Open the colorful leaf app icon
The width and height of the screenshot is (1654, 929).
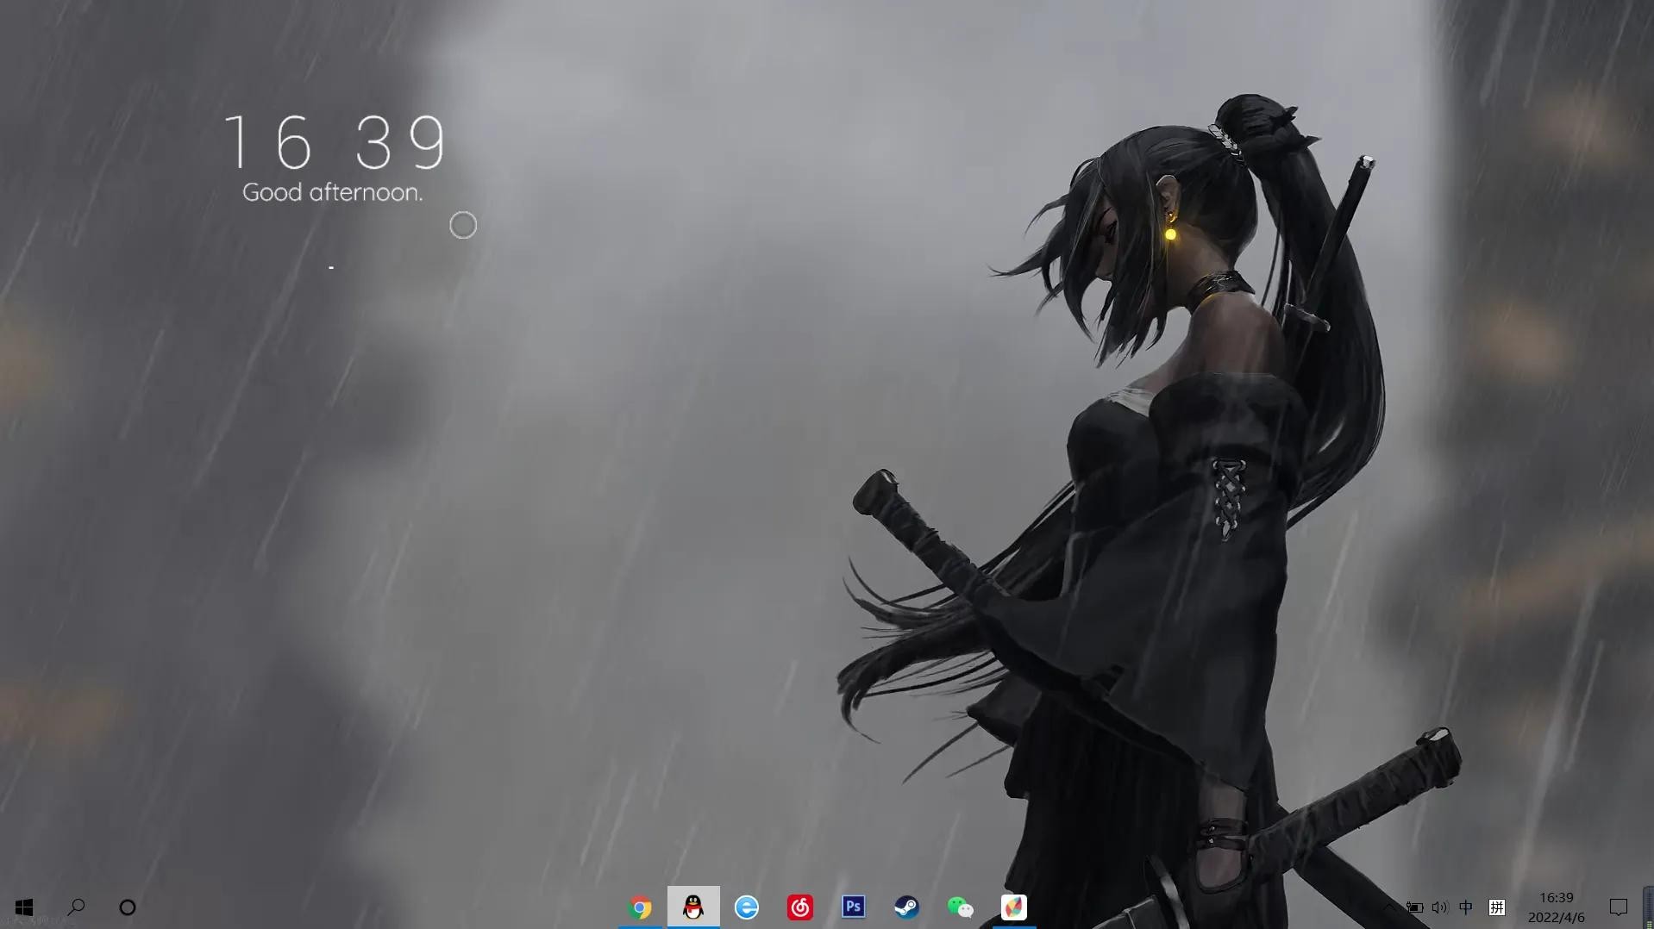pyautogui.click(x=1013, y=907)
